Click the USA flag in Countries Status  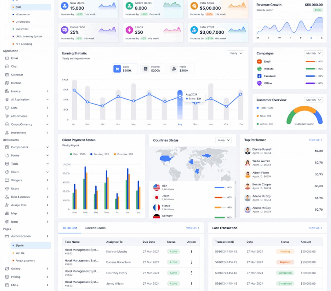click(157, 187)
